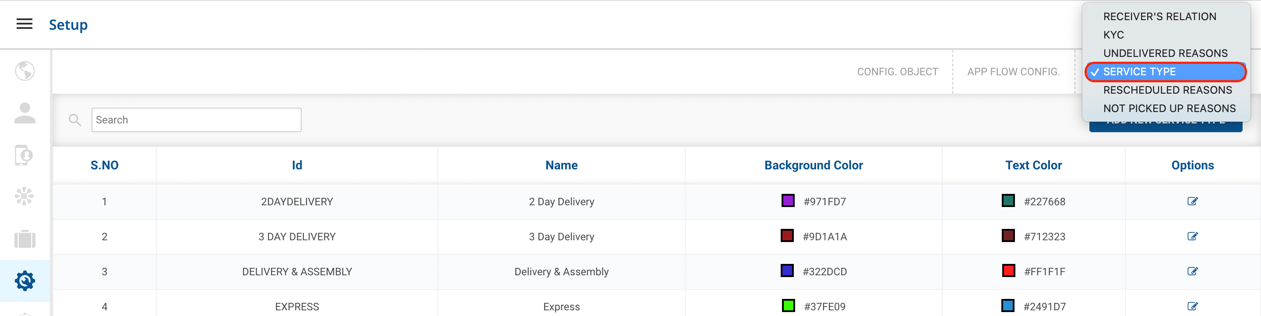Open the APP FLOW CONFIG. tab
This screenshot has width=1261, height=316.
(x=1013, y=72)
